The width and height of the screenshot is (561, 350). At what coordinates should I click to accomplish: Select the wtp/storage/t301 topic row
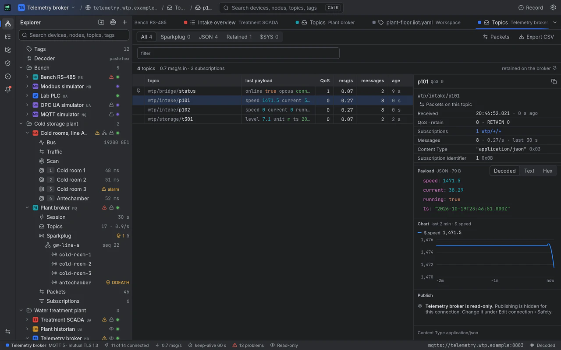[x=273, y=119]
